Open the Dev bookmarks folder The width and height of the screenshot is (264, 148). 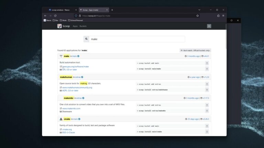point(55,20)
